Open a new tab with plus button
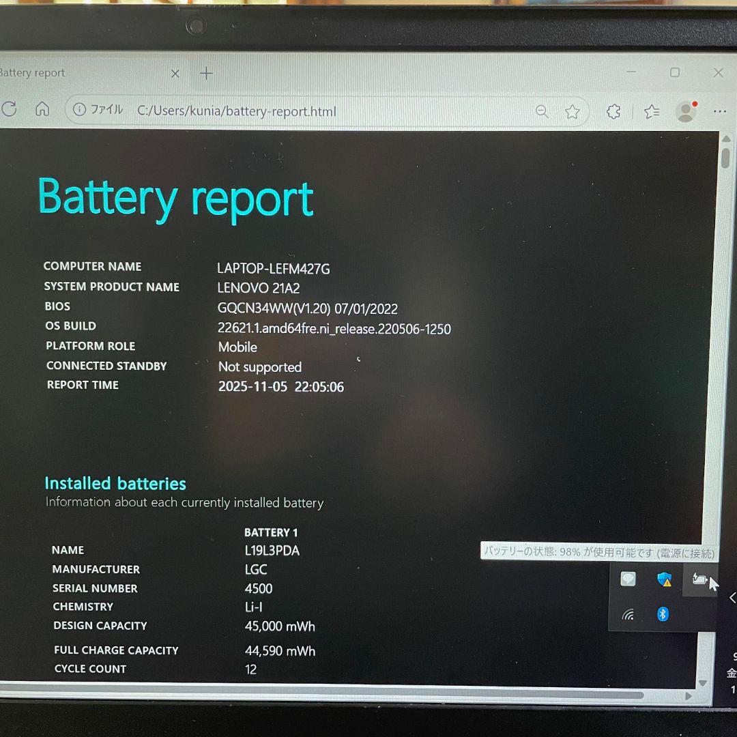 (x=206, y=73)
